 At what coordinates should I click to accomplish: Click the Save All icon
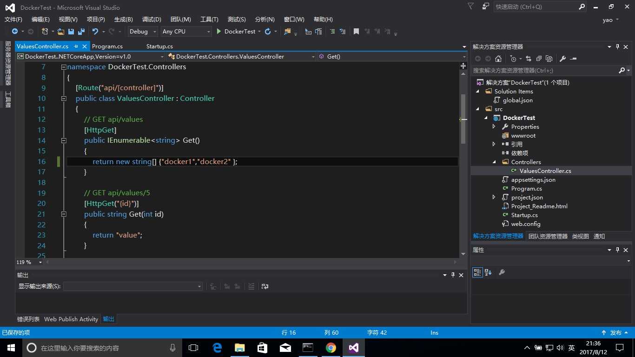(81, 31)
